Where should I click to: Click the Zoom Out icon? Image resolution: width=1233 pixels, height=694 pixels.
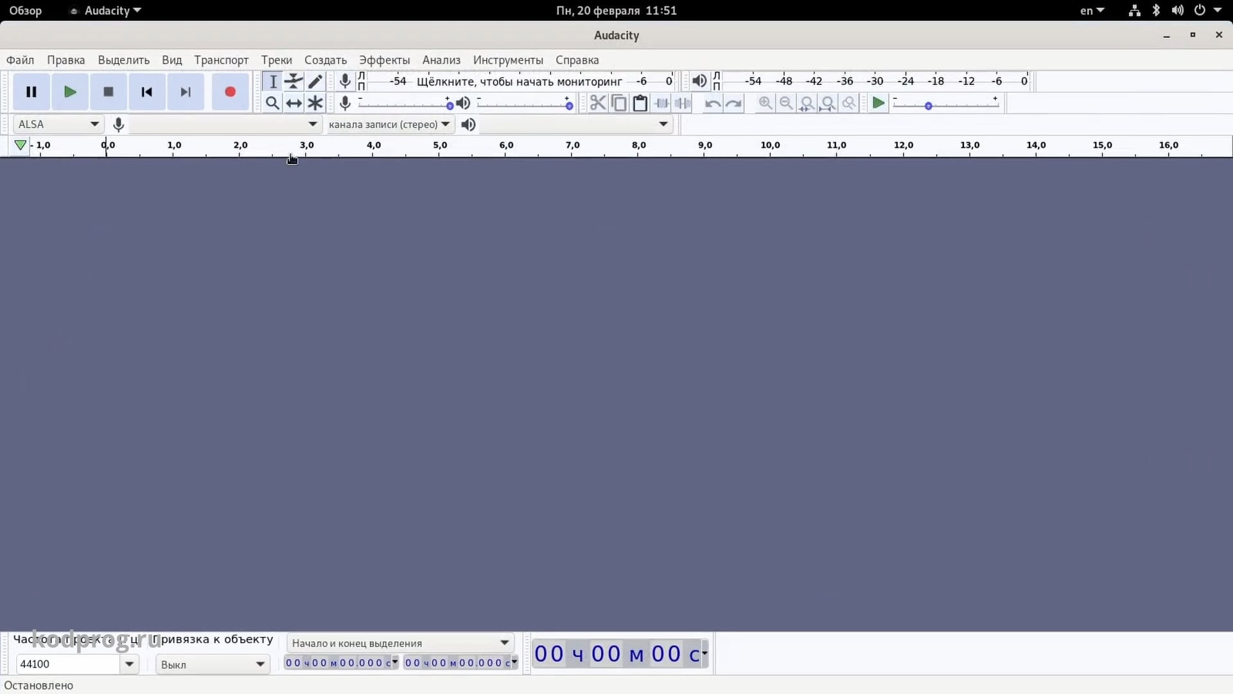(x=786, y=103)
